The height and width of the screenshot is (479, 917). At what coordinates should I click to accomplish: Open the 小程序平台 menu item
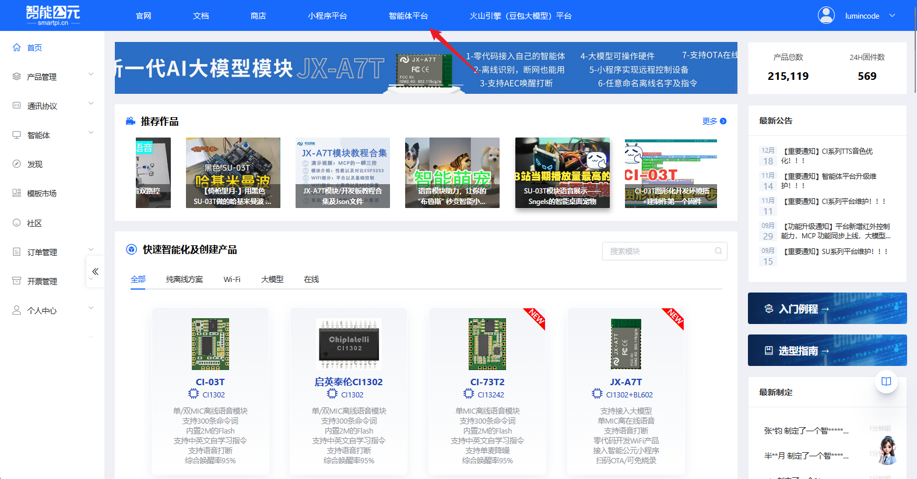click(x=328, y=16)
